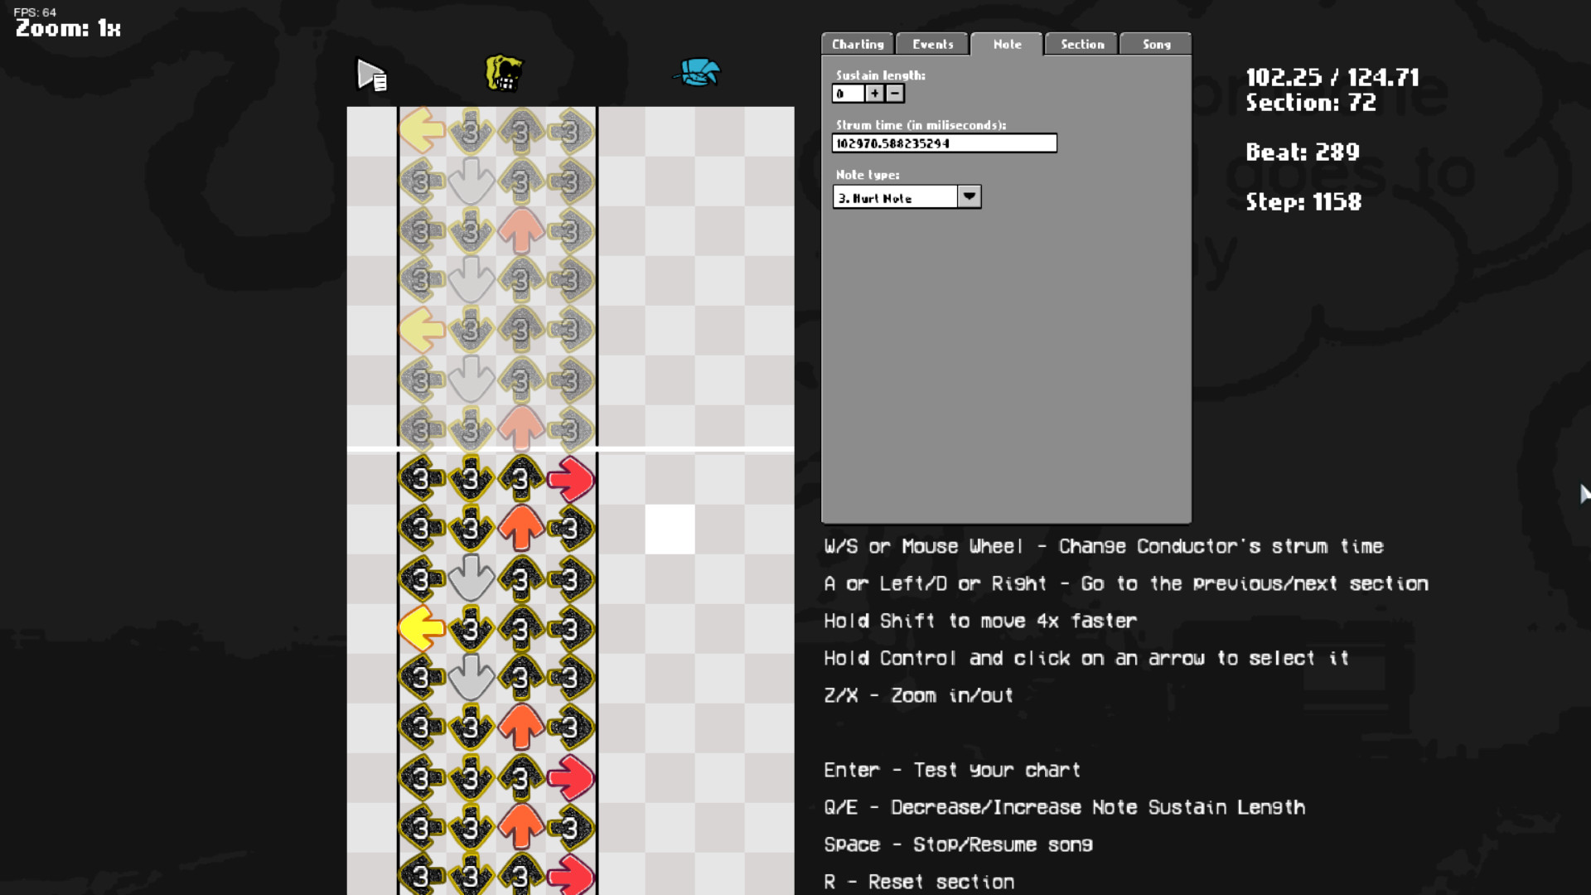Viewport: 1591px width, 895px height.
Task: Click the Strum time input field
Action: pos(944,143)
